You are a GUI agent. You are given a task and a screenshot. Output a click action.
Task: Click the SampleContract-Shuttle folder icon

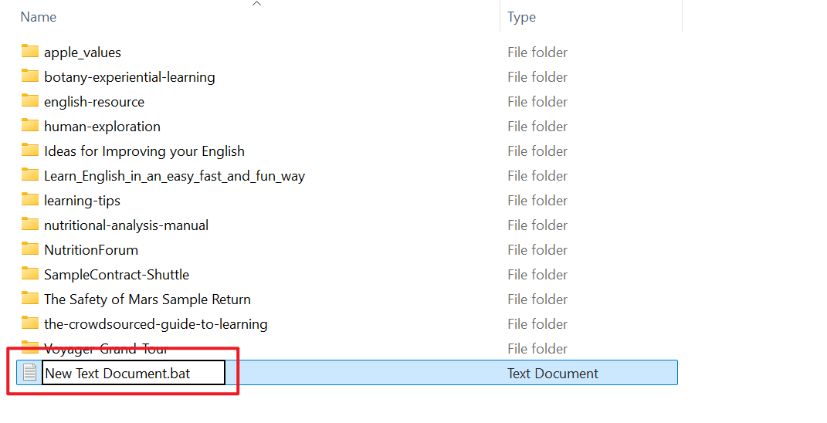[x=30, y=274]
